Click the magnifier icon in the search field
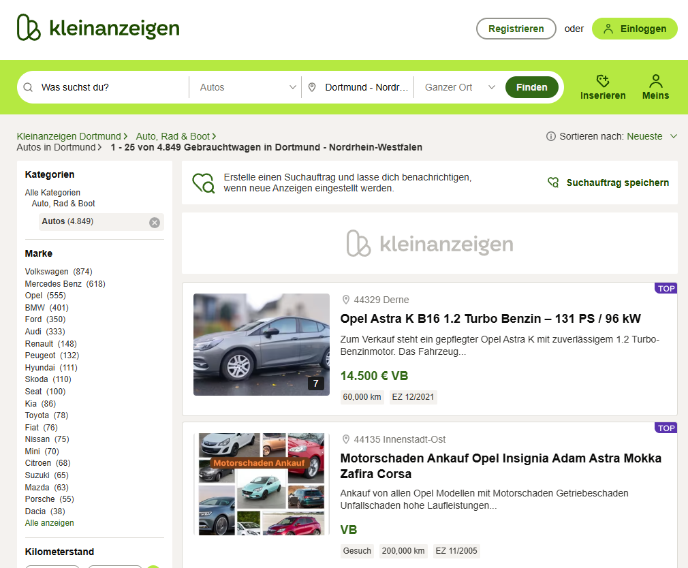The image size is (688, 568). coord(29,87)
